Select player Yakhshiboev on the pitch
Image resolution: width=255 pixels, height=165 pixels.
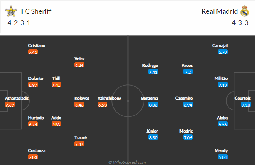(109, 98)
